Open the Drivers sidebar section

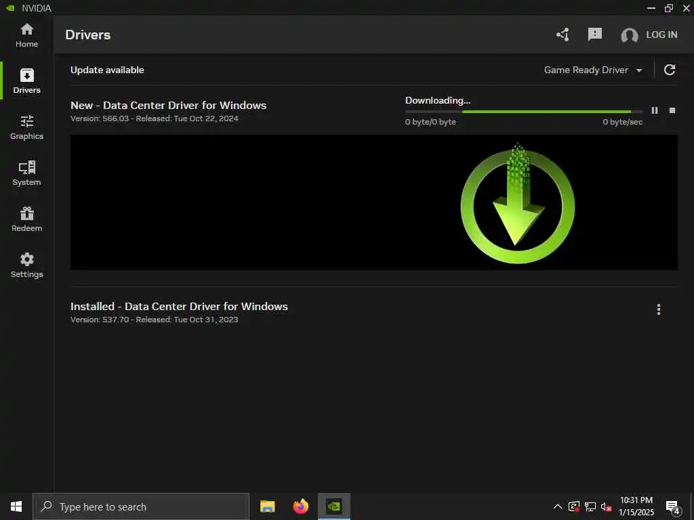tap(26, 81)
